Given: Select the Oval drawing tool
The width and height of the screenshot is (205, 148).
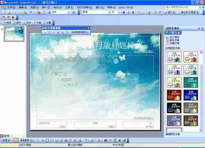Looking at the screenshot, I should point(52,140).
